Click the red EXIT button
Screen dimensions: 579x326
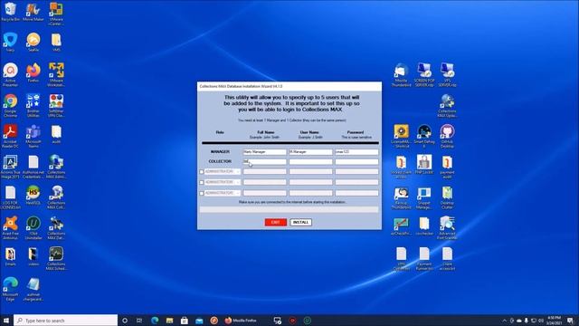click(275, 222)
